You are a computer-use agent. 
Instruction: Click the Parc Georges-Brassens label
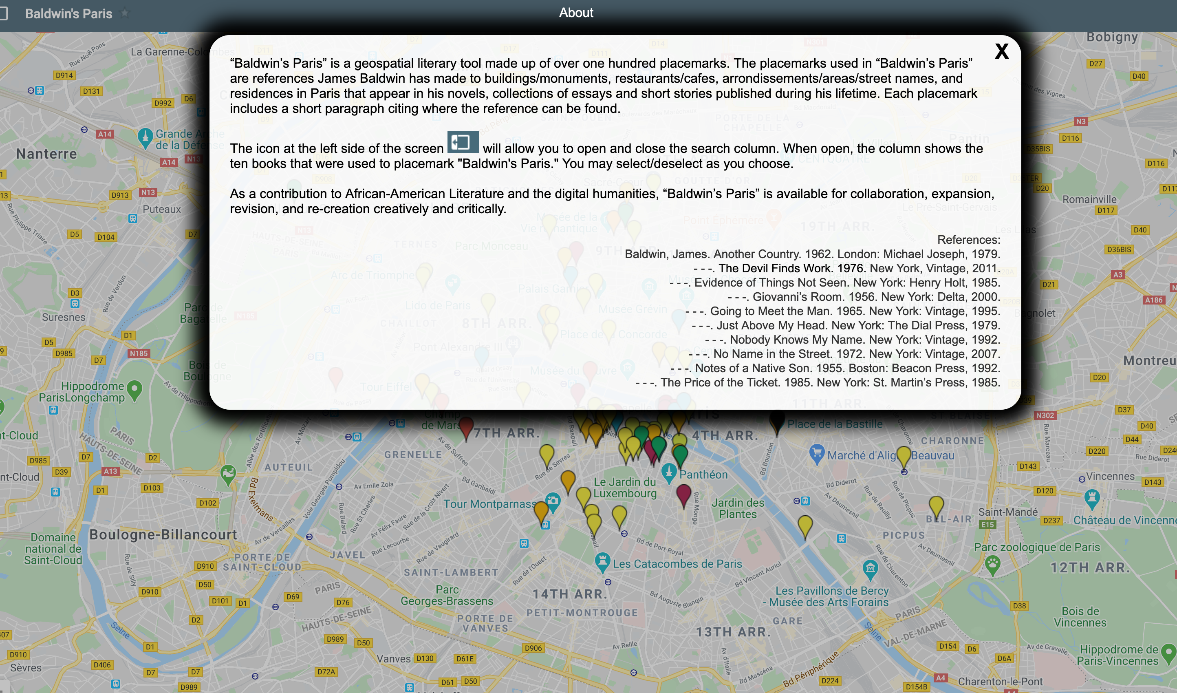pyautogui.click(x=447, y=595)
